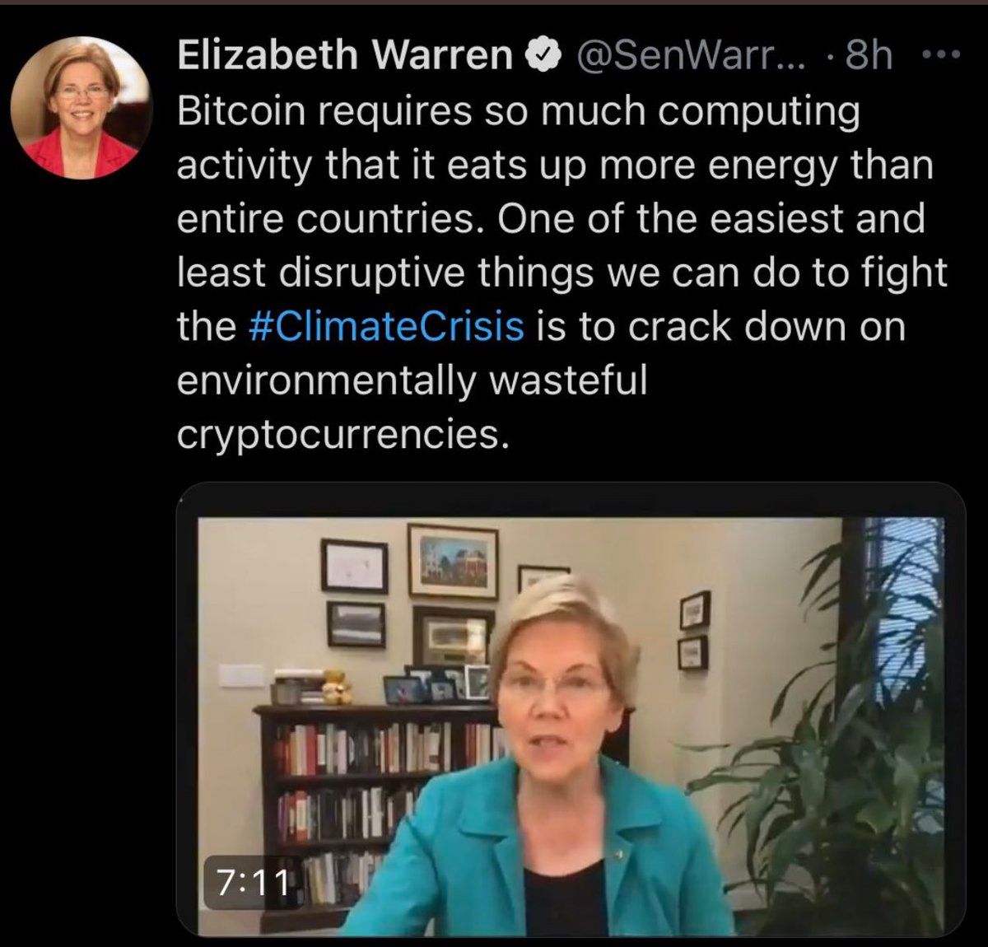Open Elizabeth Warren's profile avatar
Image resolution: width=988 pixels, height=947 pixels.
tap(82, 108)
